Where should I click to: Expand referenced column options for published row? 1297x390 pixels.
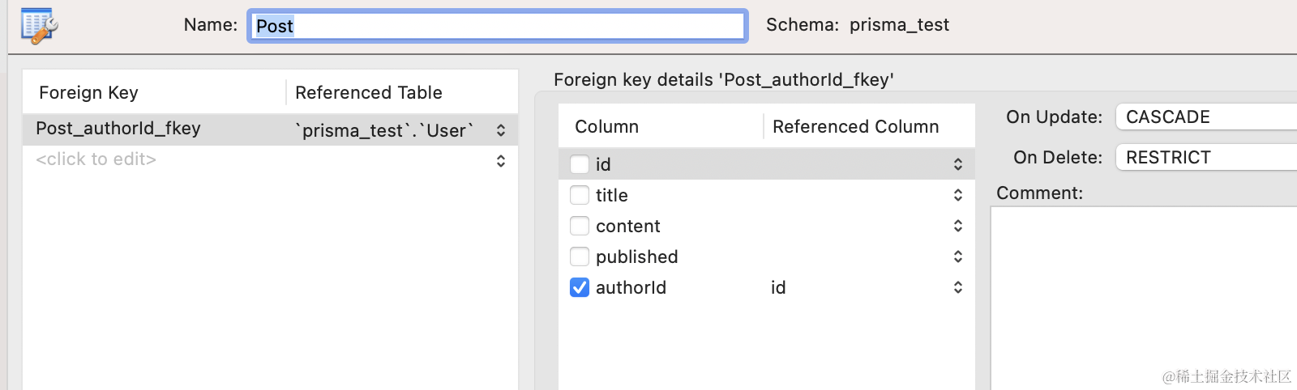(x=957, y=256)
